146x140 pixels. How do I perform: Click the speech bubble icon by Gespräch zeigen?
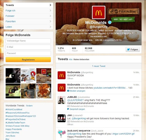68,109
